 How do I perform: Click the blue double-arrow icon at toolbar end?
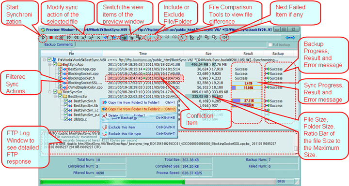coord(290,38)
